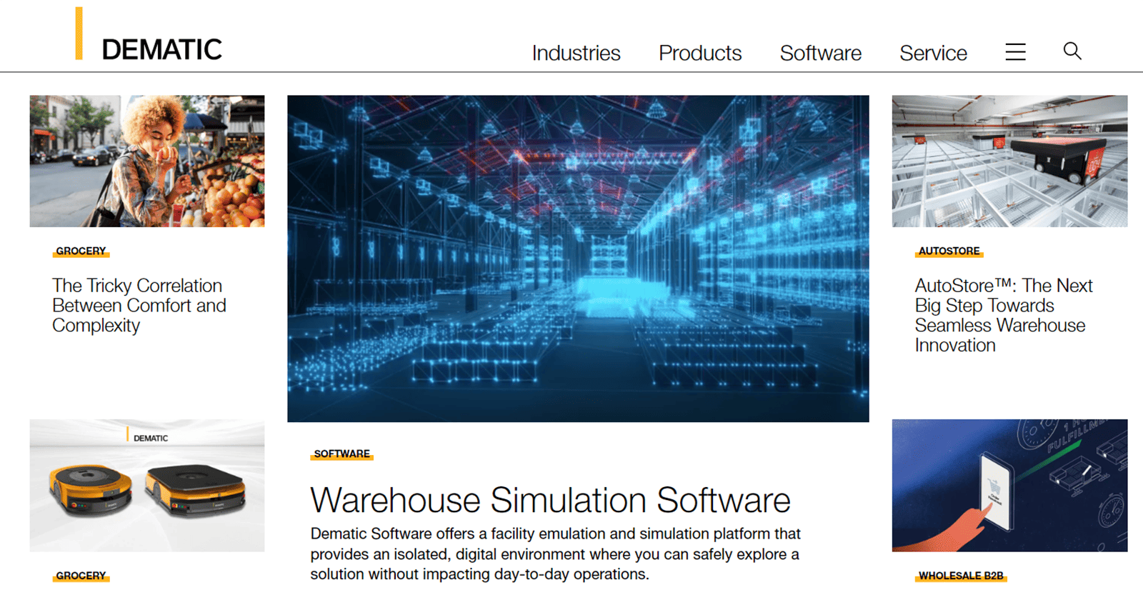
Task: Open the woman smelling fruit thumbnail
Action: pos(147,161)
